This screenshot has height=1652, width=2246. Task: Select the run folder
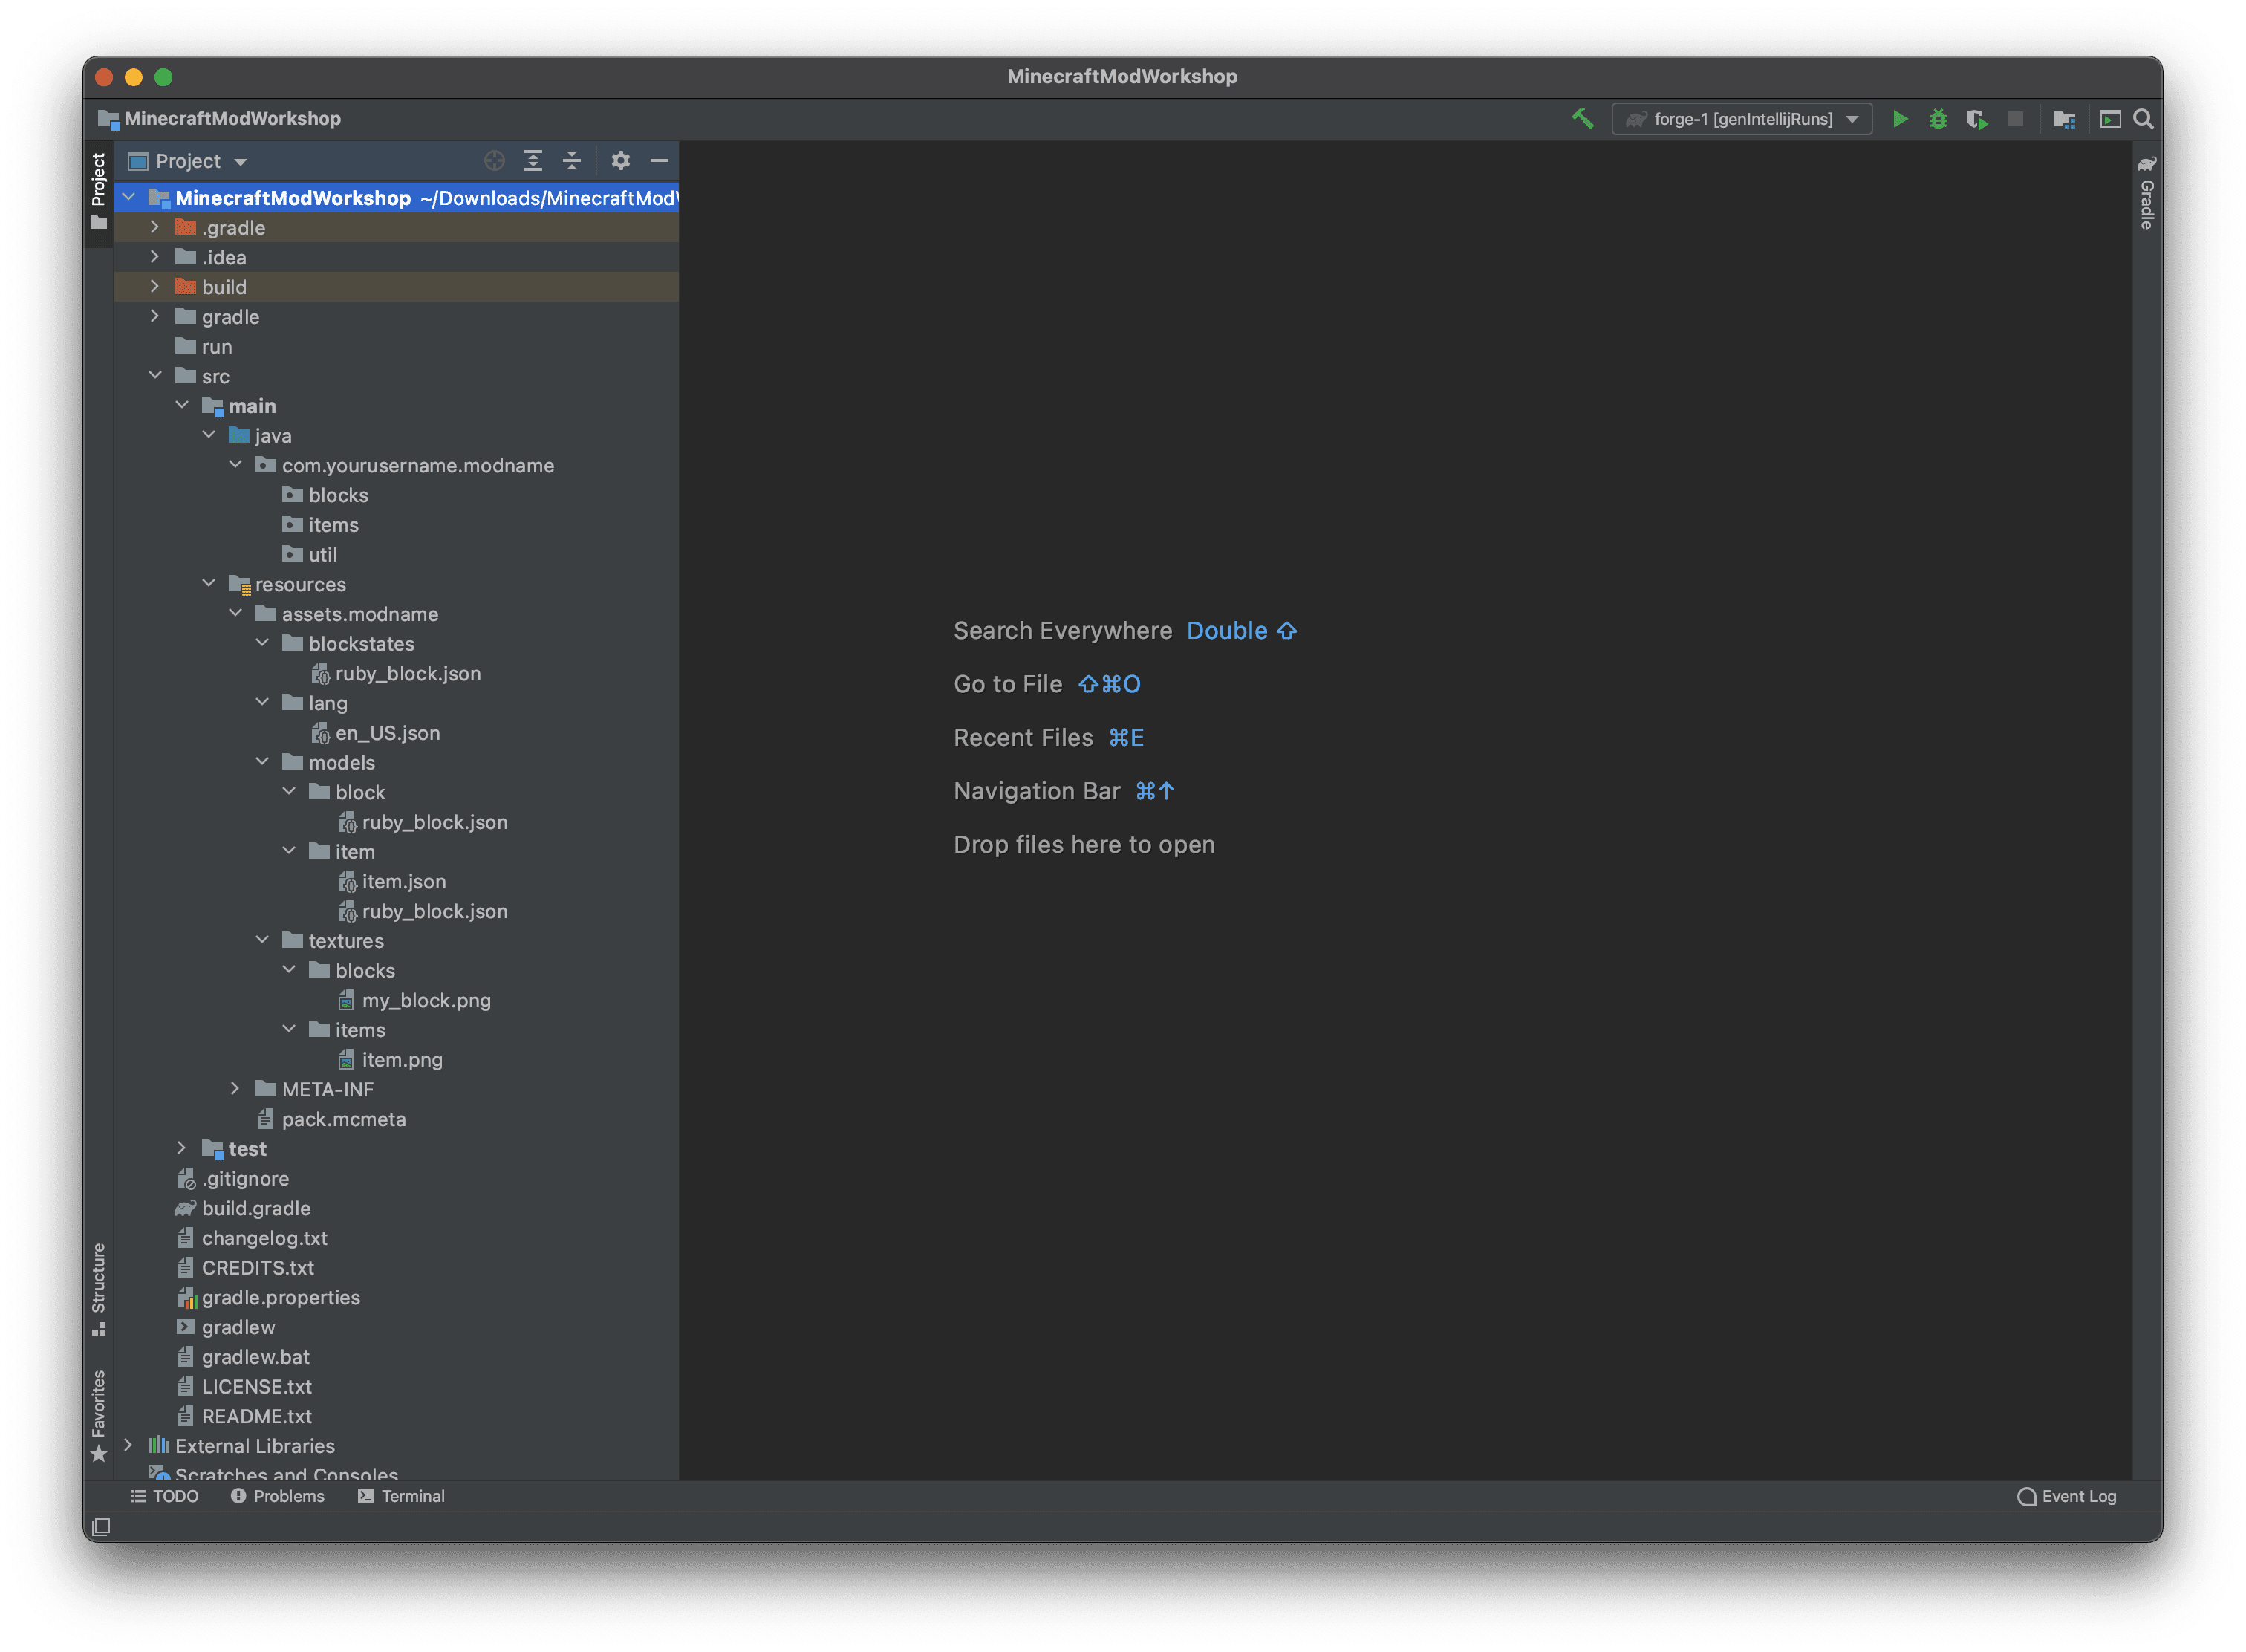tap(203, 346)
